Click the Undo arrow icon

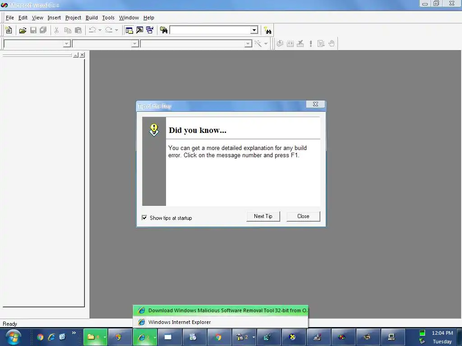coord(92,30)
